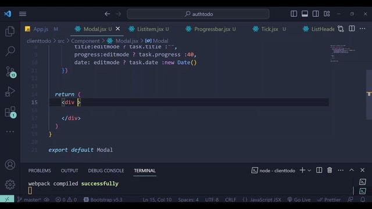The image size is (372, 209).
Task: Open the PROBLEMS panel tab
Action: coord(40,171)
